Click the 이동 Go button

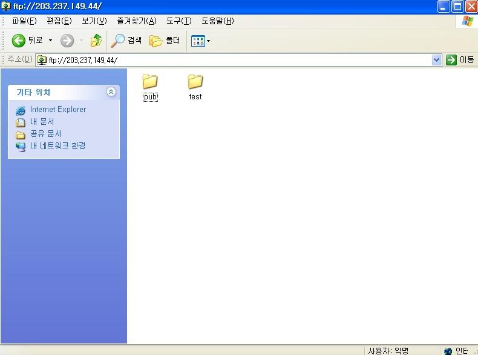coord(460,60)
